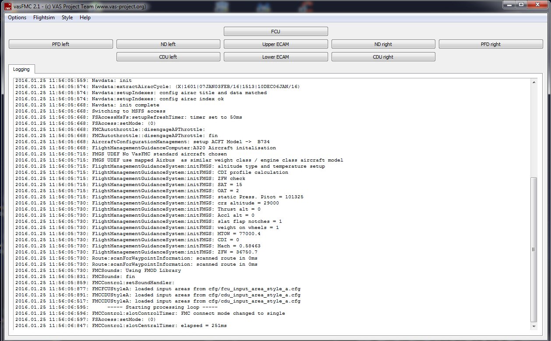This screenshot has height=341, width=551.
Task: Show the PFD right display
Action: point(491,44)
